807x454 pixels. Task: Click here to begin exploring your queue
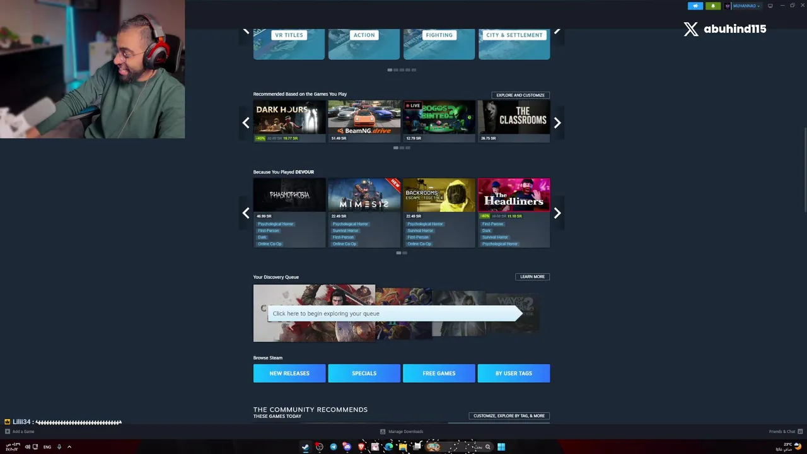(395, 313)
